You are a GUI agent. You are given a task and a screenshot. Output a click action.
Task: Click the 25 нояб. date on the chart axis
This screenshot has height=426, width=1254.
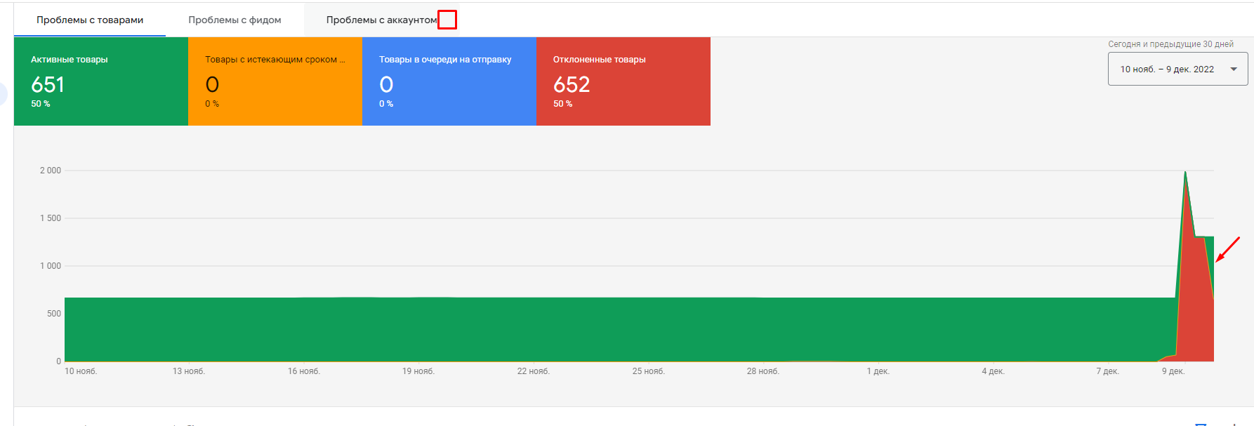pyautogui.click(x=649, y=371)
